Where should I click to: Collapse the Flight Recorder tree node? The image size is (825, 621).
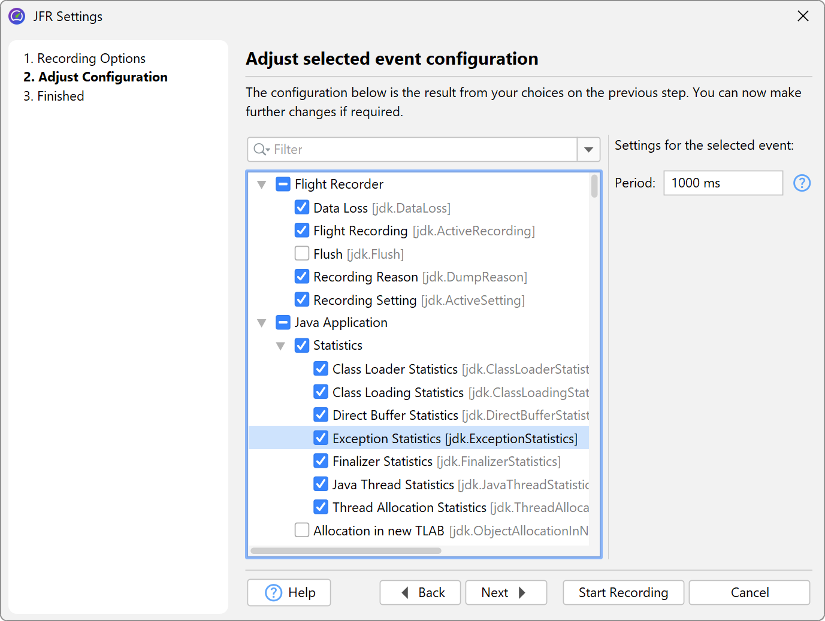262,184
